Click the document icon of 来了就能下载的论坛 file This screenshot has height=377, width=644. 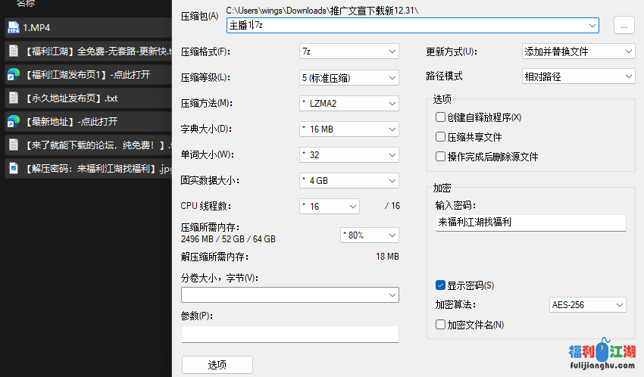[x=13, y=145]
